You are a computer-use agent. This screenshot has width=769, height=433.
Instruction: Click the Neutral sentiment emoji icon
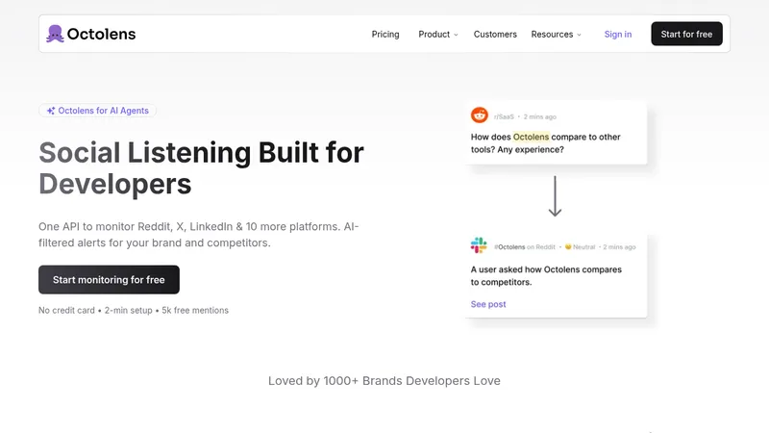tap(568, 246)
